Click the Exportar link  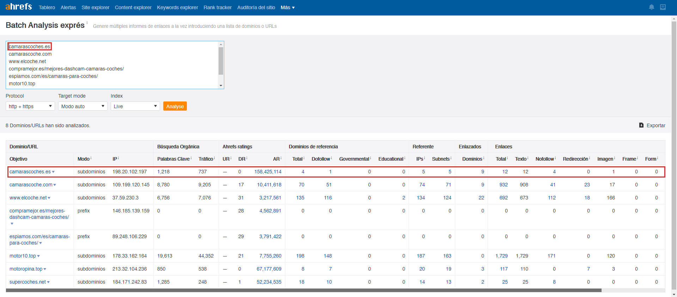coord(656,125)
